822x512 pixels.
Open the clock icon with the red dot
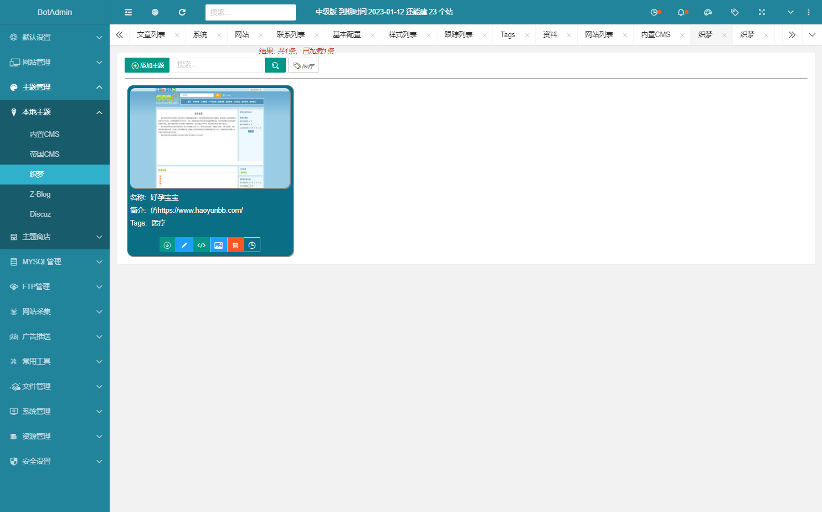tap(655, 12)
